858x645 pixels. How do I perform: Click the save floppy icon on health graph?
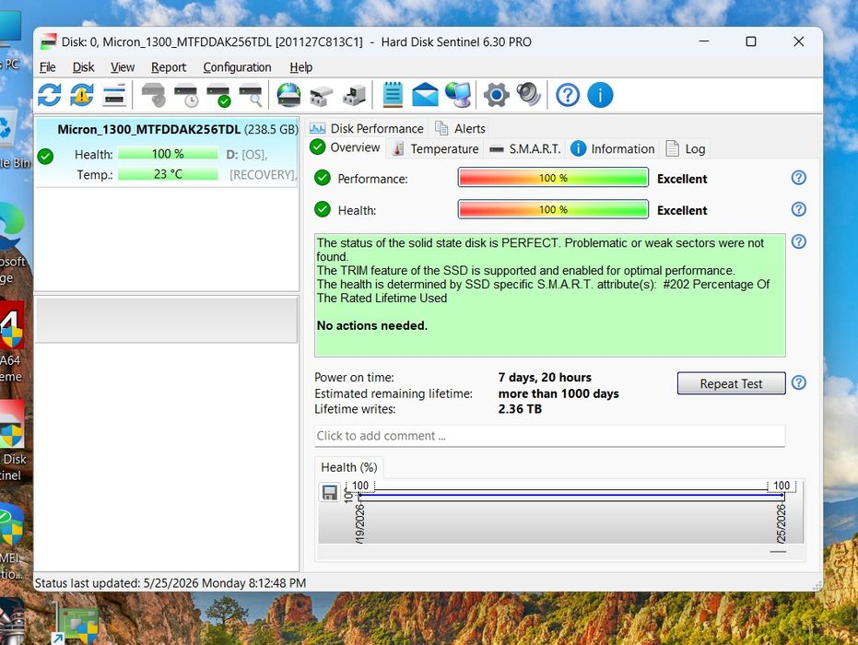pyautogui.click(x=329, y=492)
